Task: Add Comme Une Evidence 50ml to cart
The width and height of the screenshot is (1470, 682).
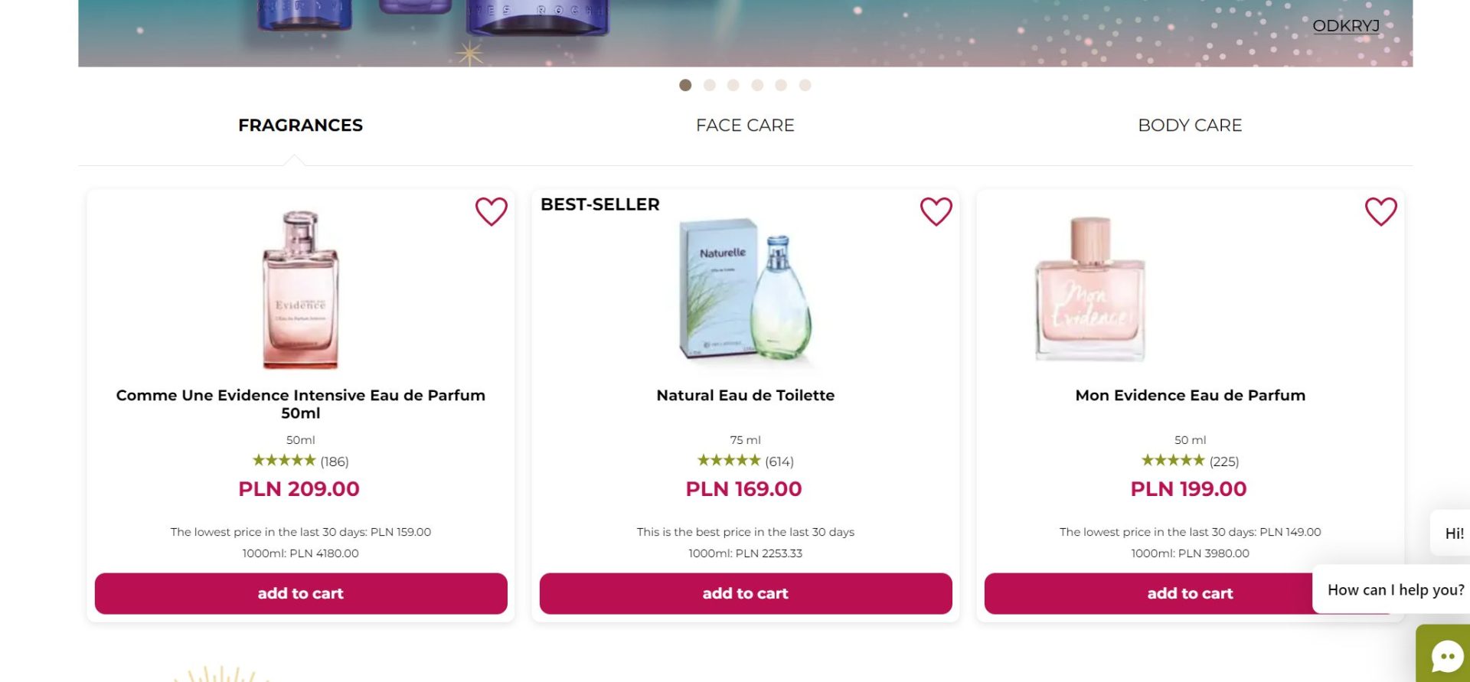Action: coord(301,593)
